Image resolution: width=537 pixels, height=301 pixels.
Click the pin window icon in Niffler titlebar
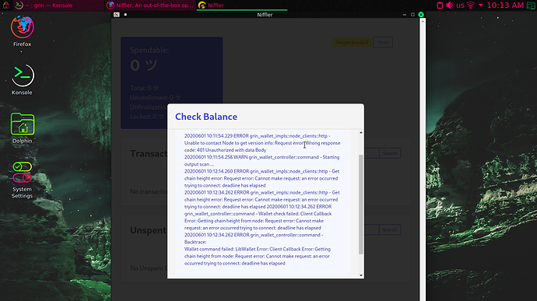[x=125, y=14]
